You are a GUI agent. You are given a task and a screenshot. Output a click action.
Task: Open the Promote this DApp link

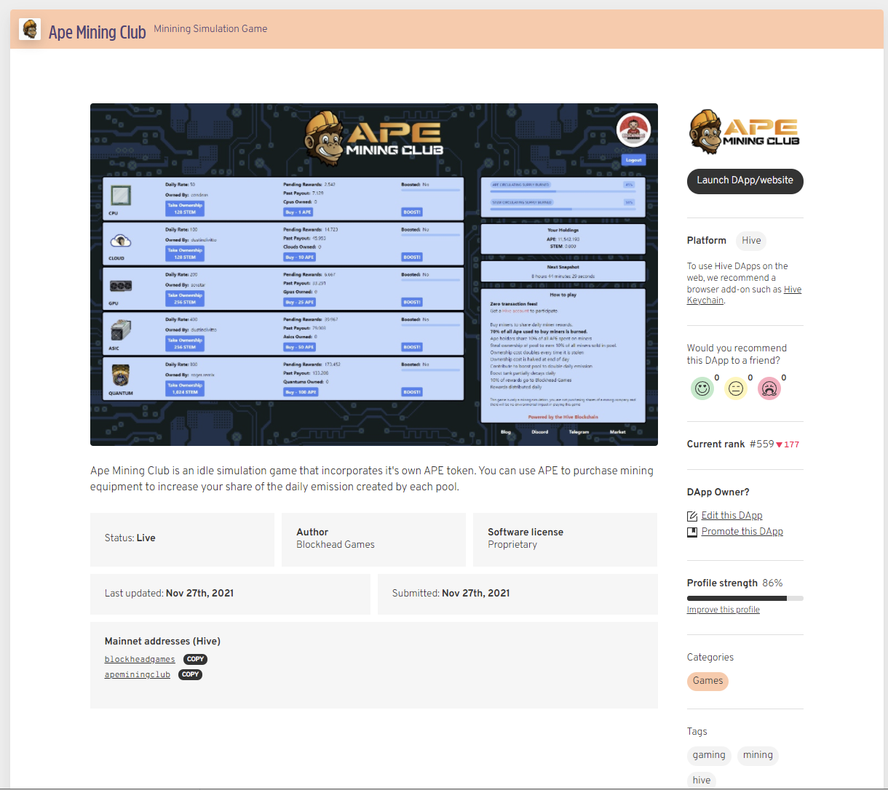742,531
